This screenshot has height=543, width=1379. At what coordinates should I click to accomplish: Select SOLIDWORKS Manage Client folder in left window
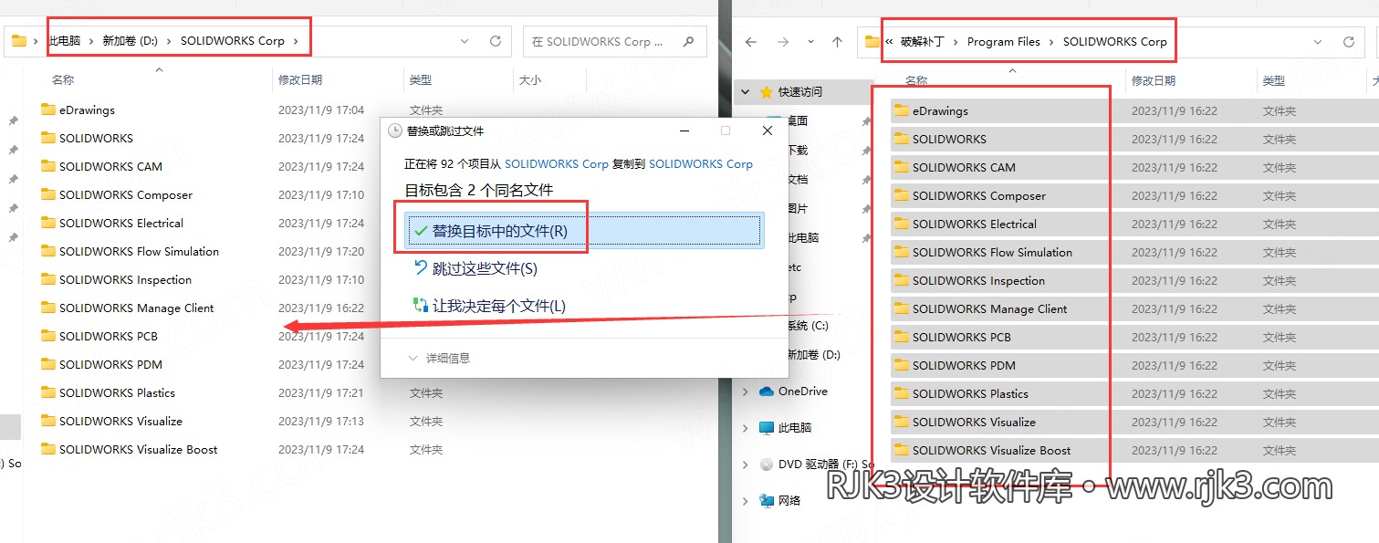point(127,308)
